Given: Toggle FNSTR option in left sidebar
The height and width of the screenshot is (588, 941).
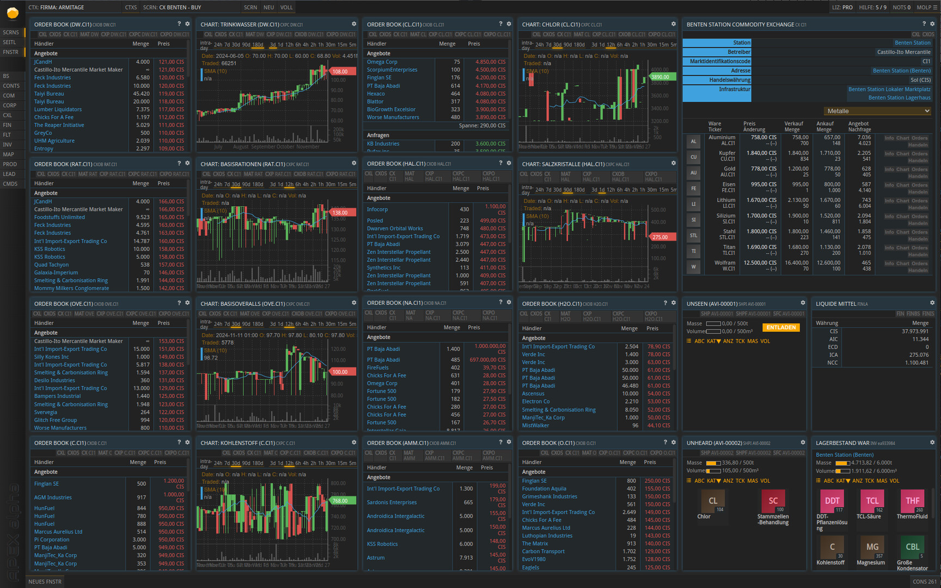Looking at the screenshot, I should 11,52.
